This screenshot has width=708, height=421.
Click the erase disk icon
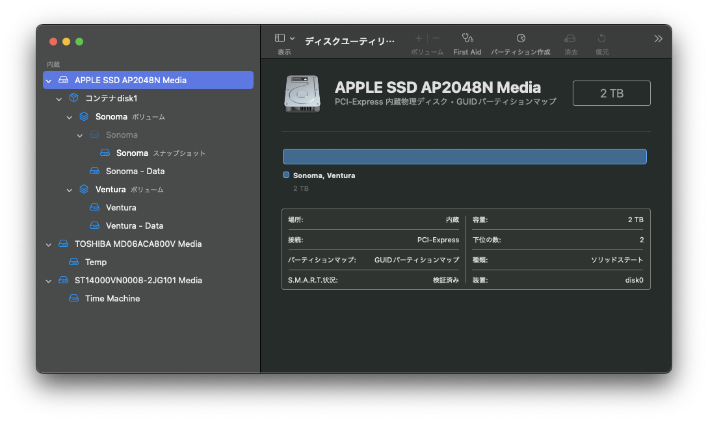[x=570, y=38]
